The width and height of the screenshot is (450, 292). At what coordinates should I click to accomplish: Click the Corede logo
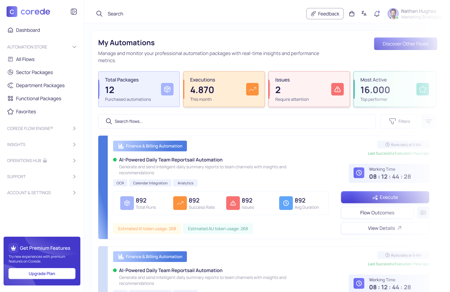[28, 12]
